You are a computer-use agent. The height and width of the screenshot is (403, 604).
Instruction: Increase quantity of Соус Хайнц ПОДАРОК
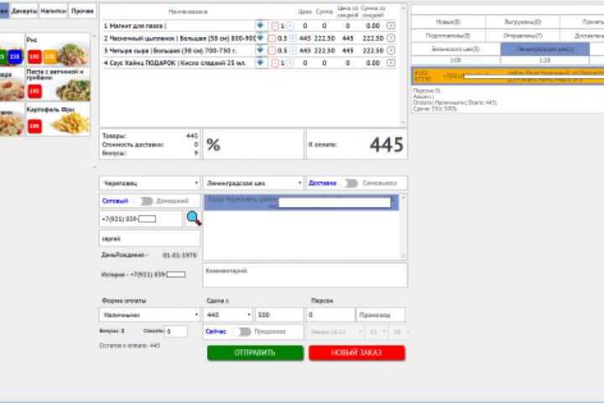tap(290, 63)
